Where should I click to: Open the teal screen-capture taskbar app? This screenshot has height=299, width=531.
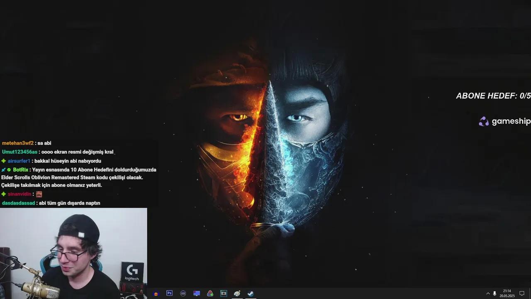[x=224, y=293]
